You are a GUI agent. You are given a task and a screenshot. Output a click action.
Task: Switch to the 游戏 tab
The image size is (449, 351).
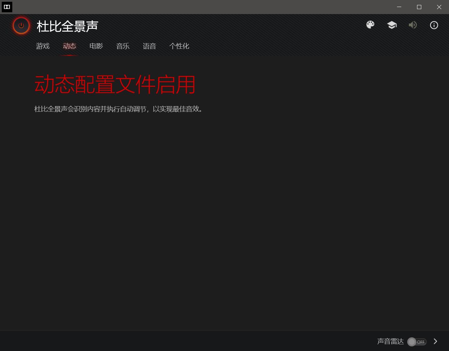point(43,46)
